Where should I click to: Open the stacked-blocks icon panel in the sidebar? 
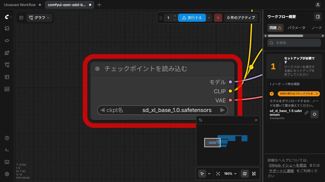(x=7, y=89)
